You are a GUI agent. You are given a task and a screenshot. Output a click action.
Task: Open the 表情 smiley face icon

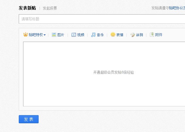pos(113,34)
